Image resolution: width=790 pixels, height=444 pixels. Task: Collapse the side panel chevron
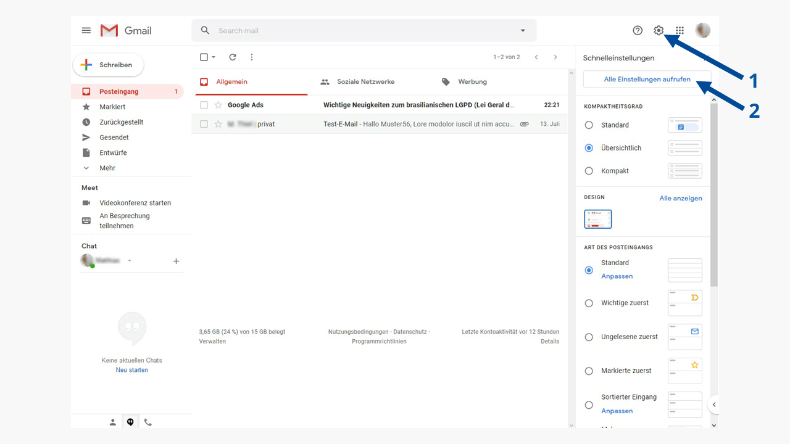click(714, 405)
